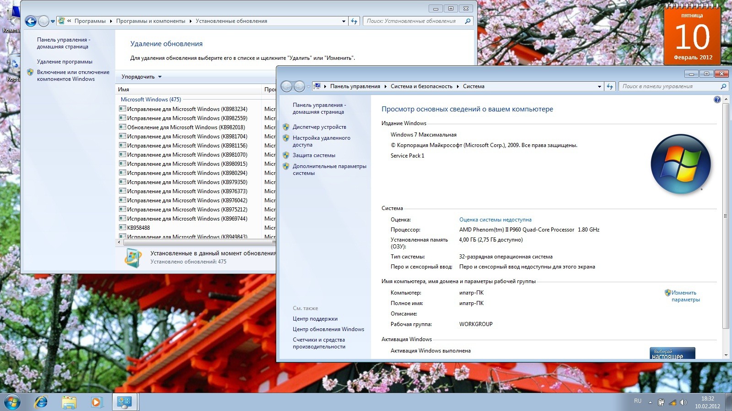
Task: Click Включение или отключение компонентов Windows
Action: (x=73, y=75)
